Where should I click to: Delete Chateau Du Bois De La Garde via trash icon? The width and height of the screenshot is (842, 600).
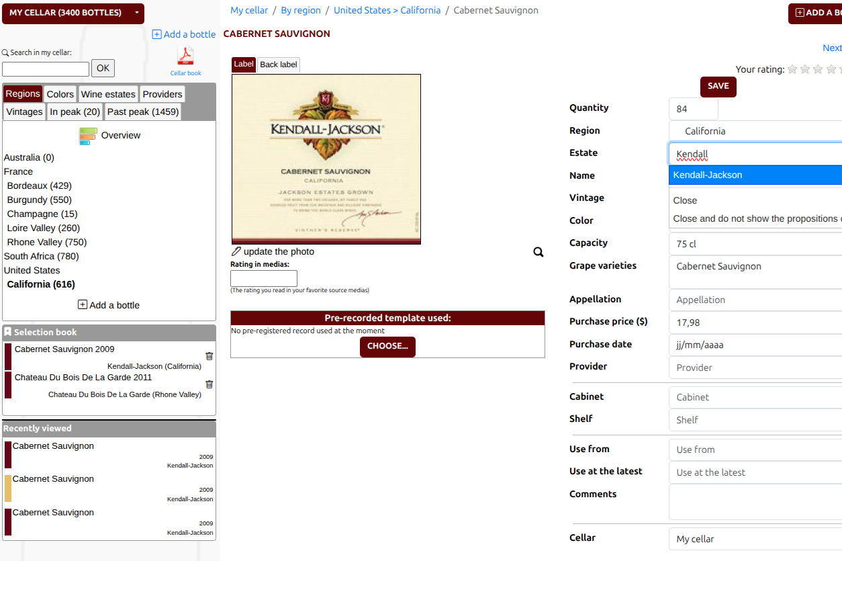point(209,384)
